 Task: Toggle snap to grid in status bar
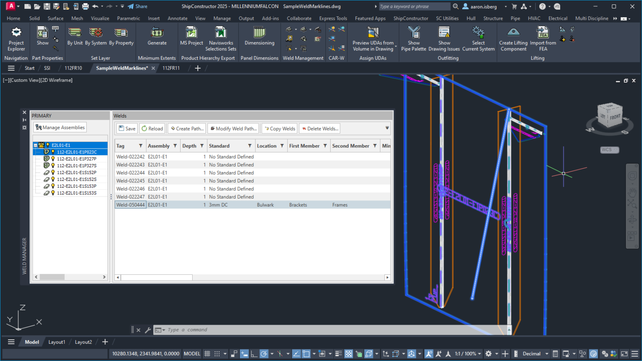click(217, 353)
